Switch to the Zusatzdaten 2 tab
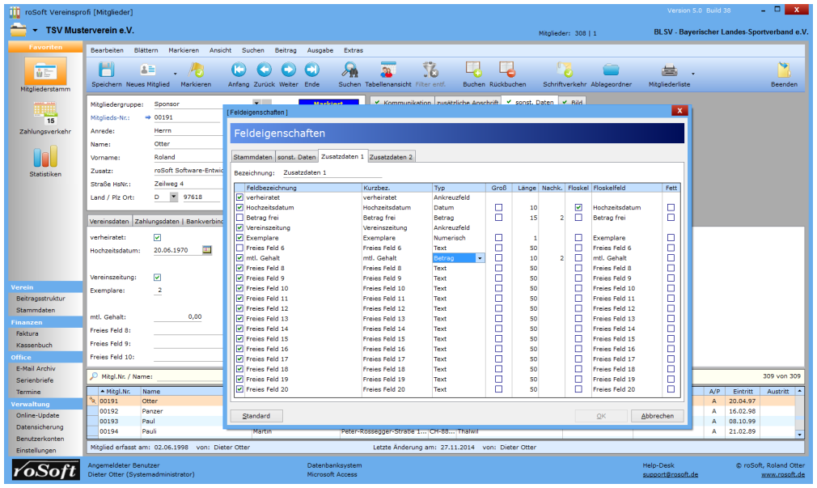Screen dimensions: 817x488 (392, 157)
